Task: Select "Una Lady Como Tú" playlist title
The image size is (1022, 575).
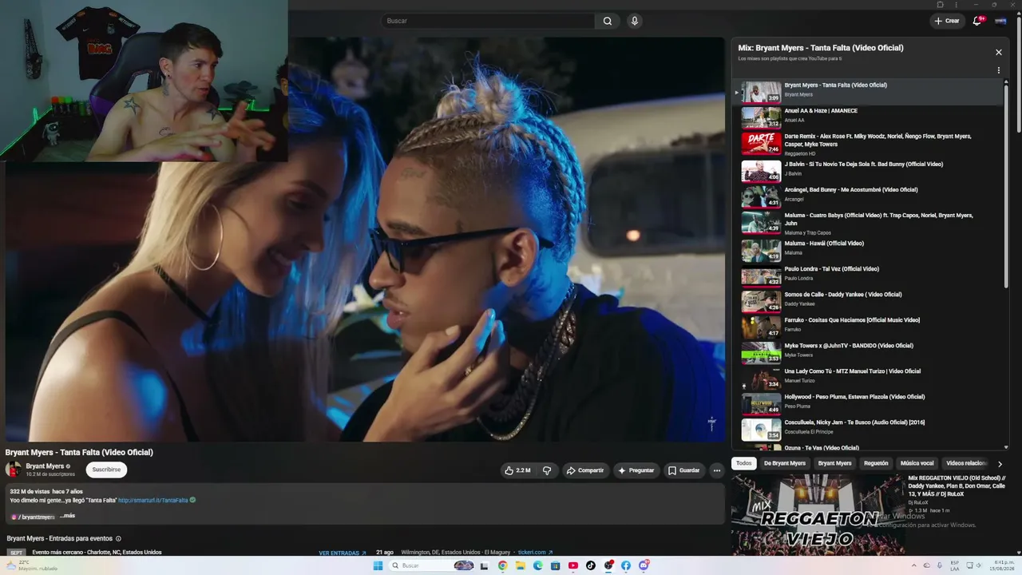Action: [853, 371]
